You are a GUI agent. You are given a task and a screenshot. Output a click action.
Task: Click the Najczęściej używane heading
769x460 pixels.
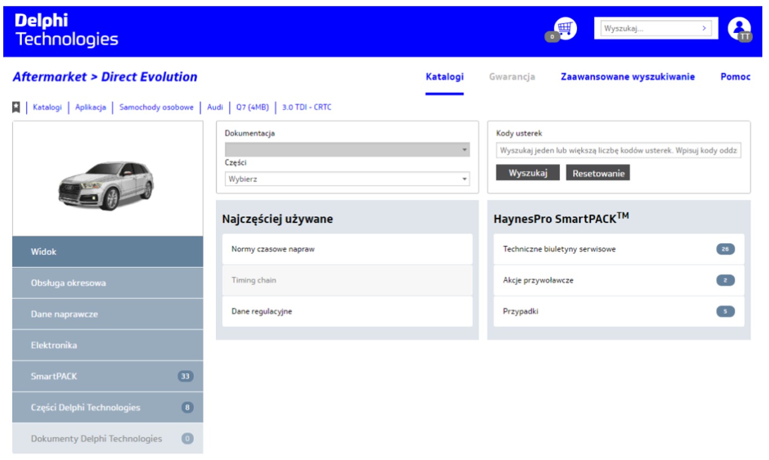(x=278, y=220)
